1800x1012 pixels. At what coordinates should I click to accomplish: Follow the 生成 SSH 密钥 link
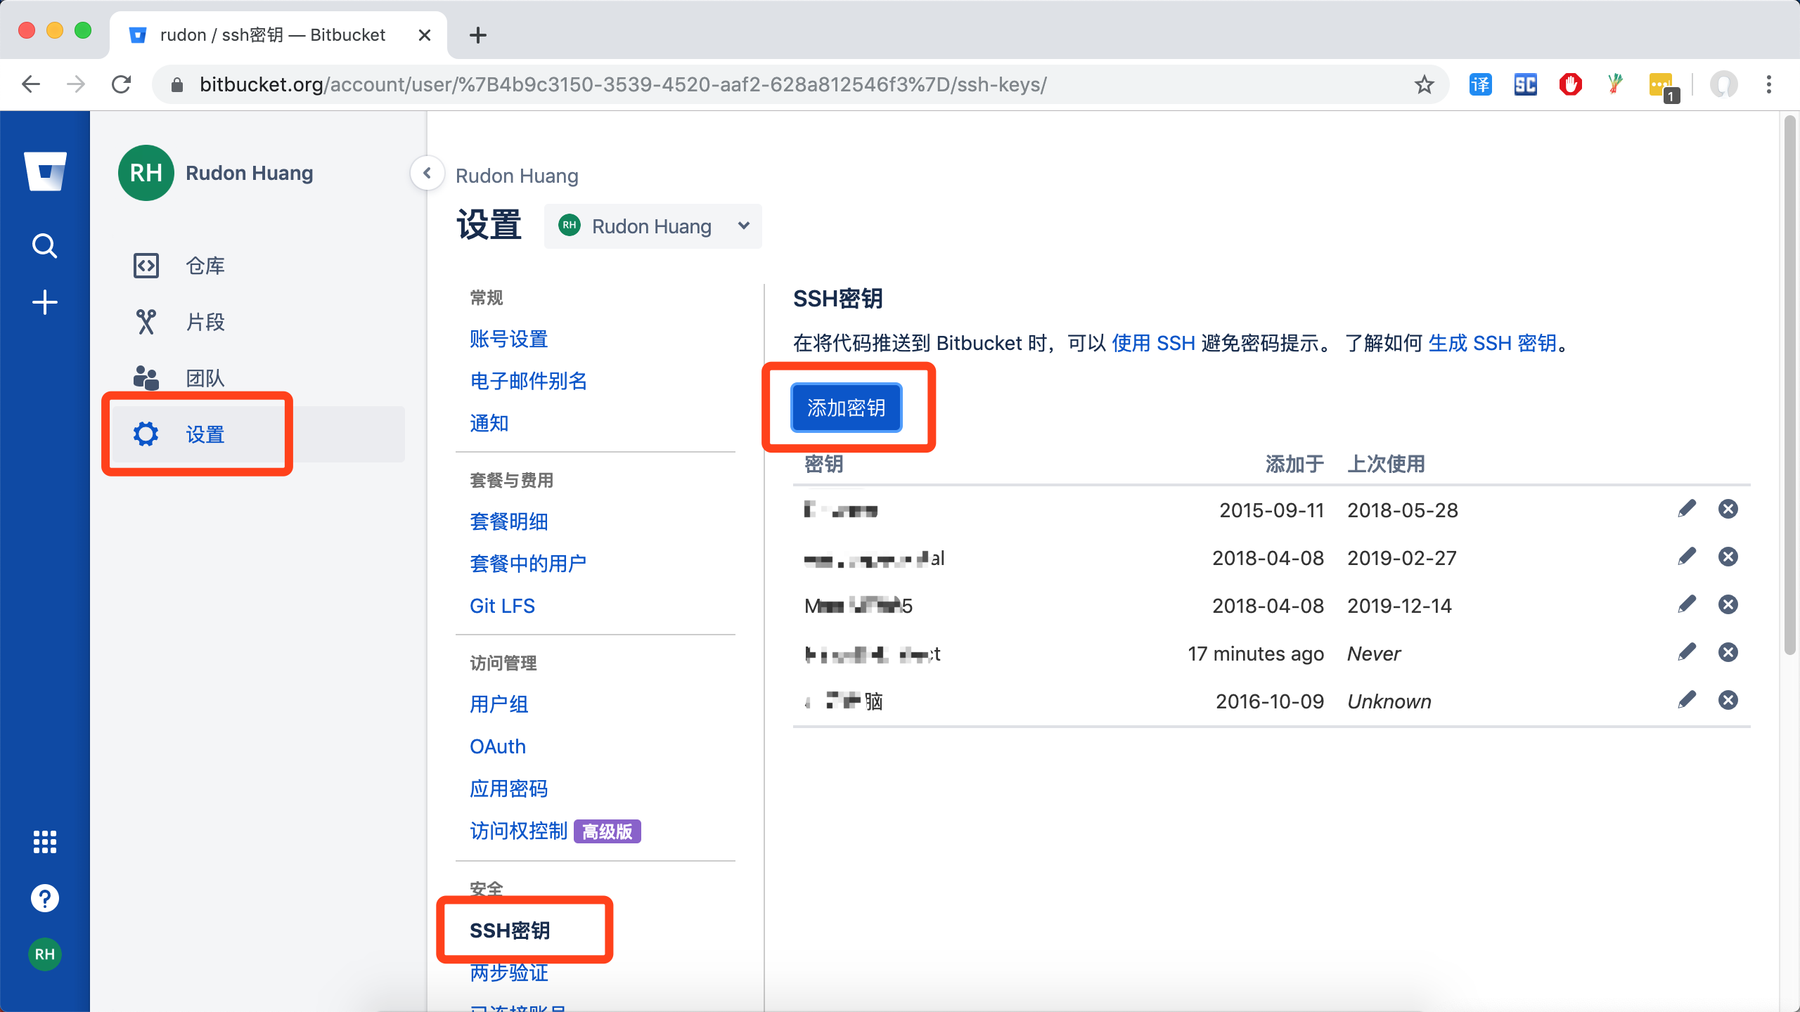1492,343
